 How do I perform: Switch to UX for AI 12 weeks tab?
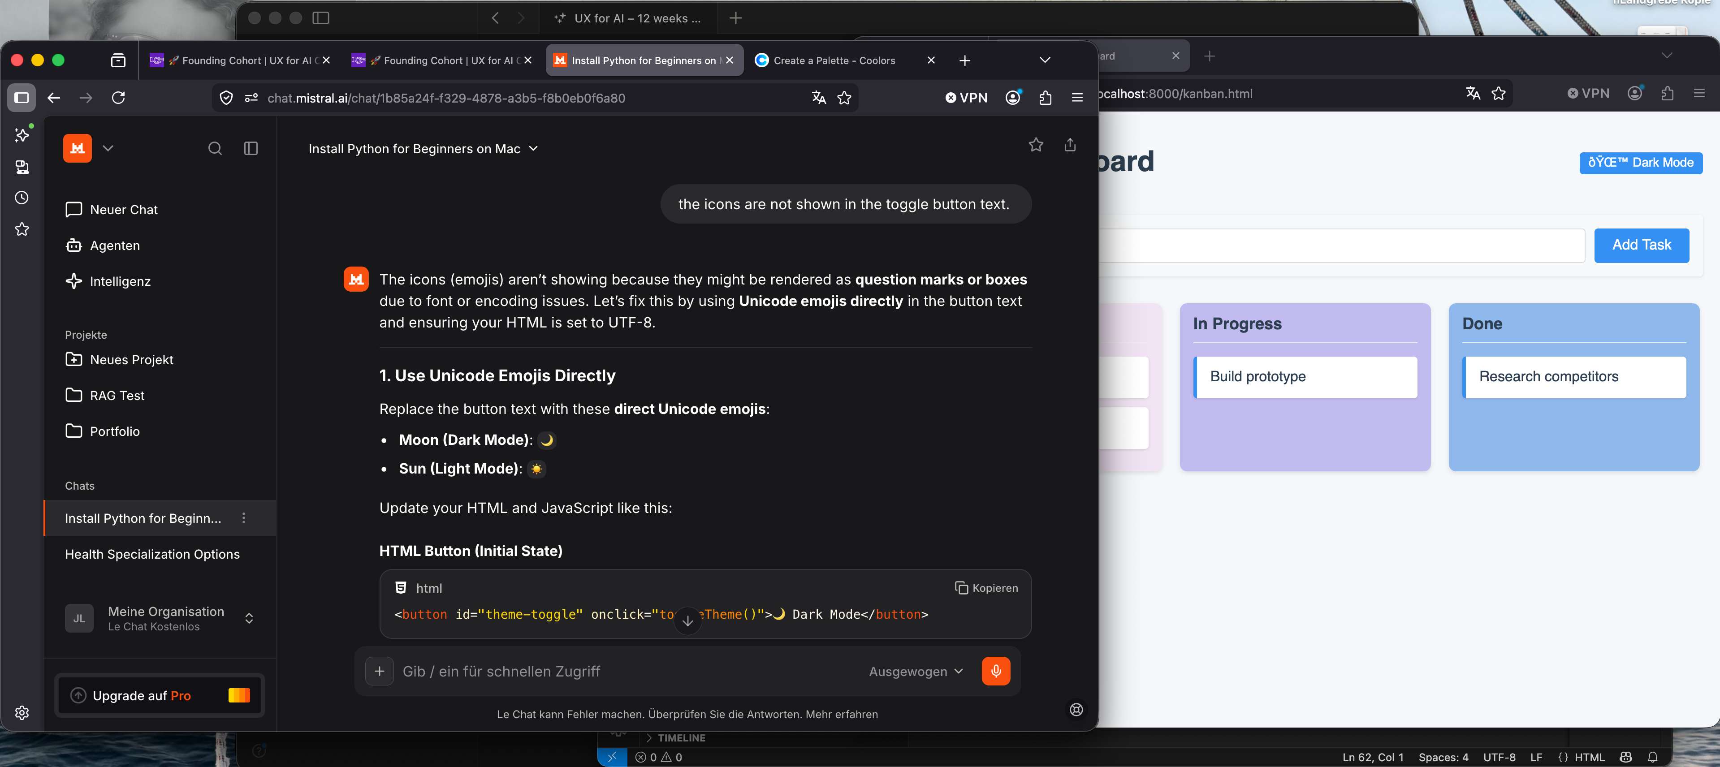[x=628, y=18]
